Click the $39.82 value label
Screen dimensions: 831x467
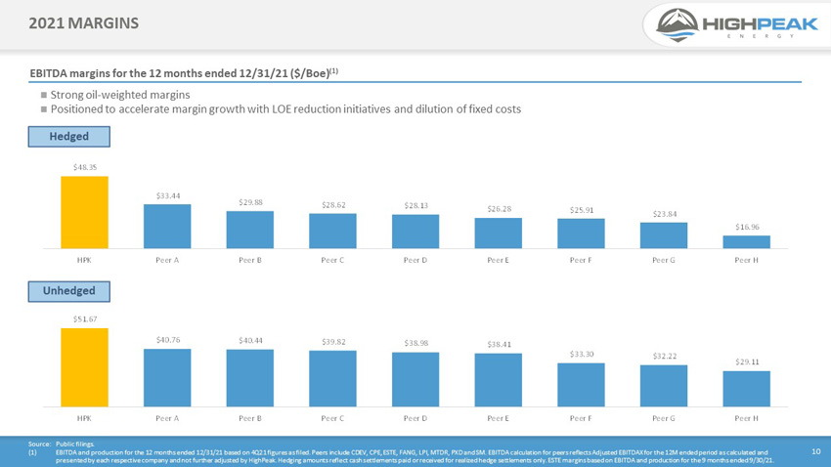click(x=333, y=342)
